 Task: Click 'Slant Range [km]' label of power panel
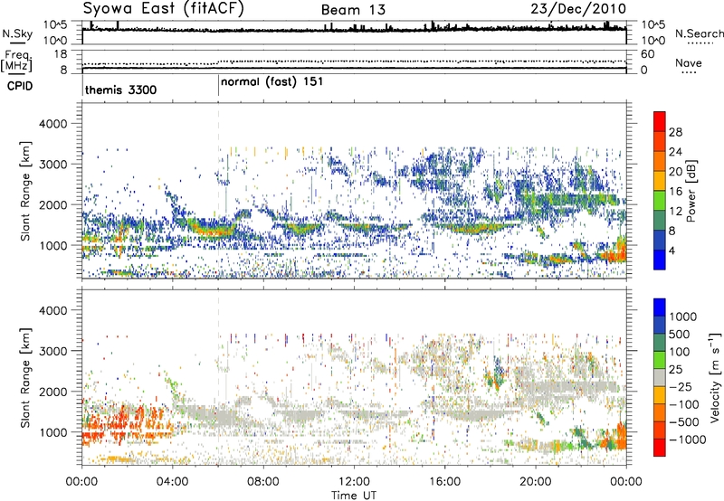(x=25, y=191)
